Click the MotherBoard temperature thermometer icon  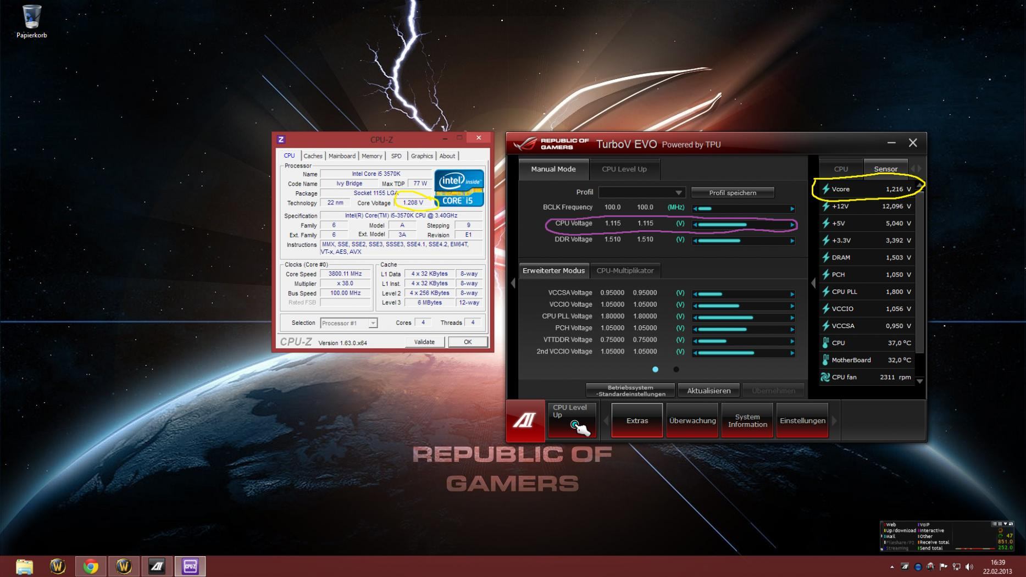[x=825, y=360]
